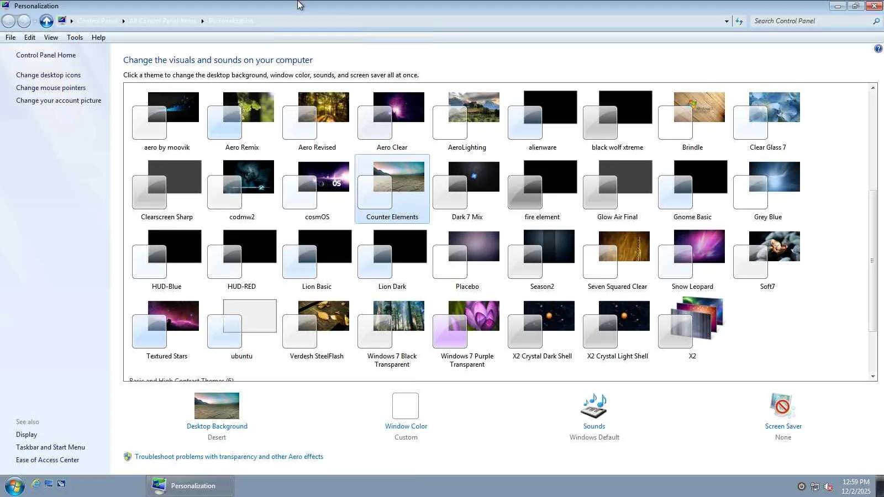Choose the fire element theme
Screen dimensions: 884x497
pos(543,190)
